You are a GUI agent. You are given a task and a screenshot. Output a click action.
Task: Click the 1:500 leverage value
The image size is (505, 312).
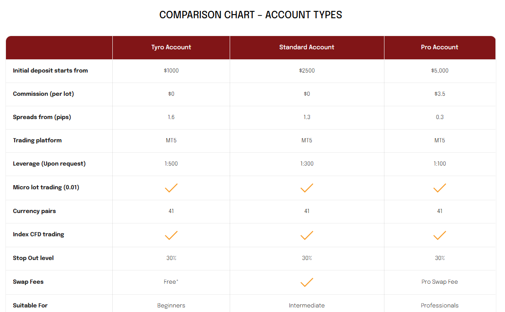click(x=171, y=164)
